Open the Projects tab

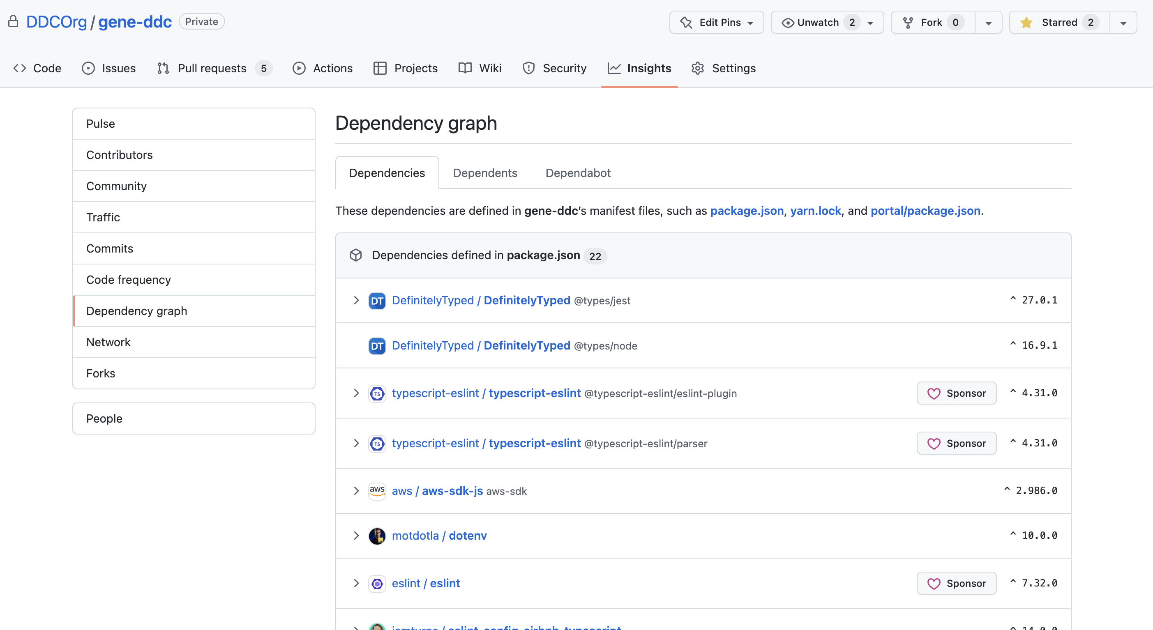(x=406, y=68)
